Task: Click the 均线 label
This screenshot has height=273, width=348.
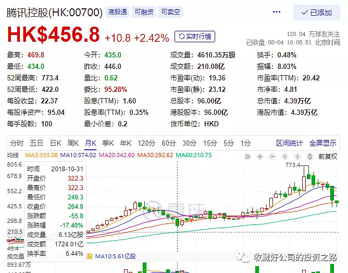Action: (13, 155)
